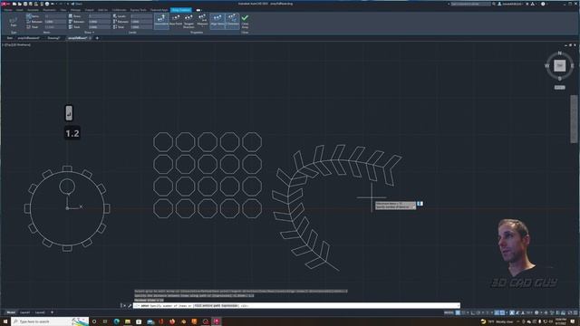
Task: Click the Windows Start button
Action: (x=5, y=321)
